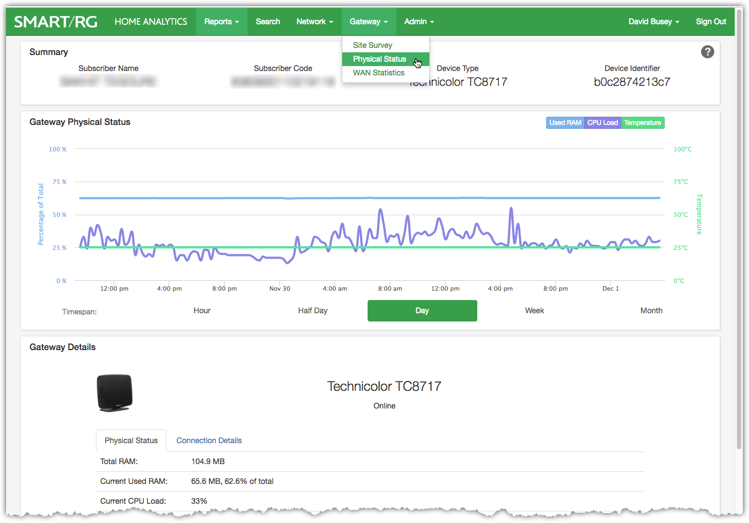Click the Total RAM value 104.9 MB

point(208,461)
